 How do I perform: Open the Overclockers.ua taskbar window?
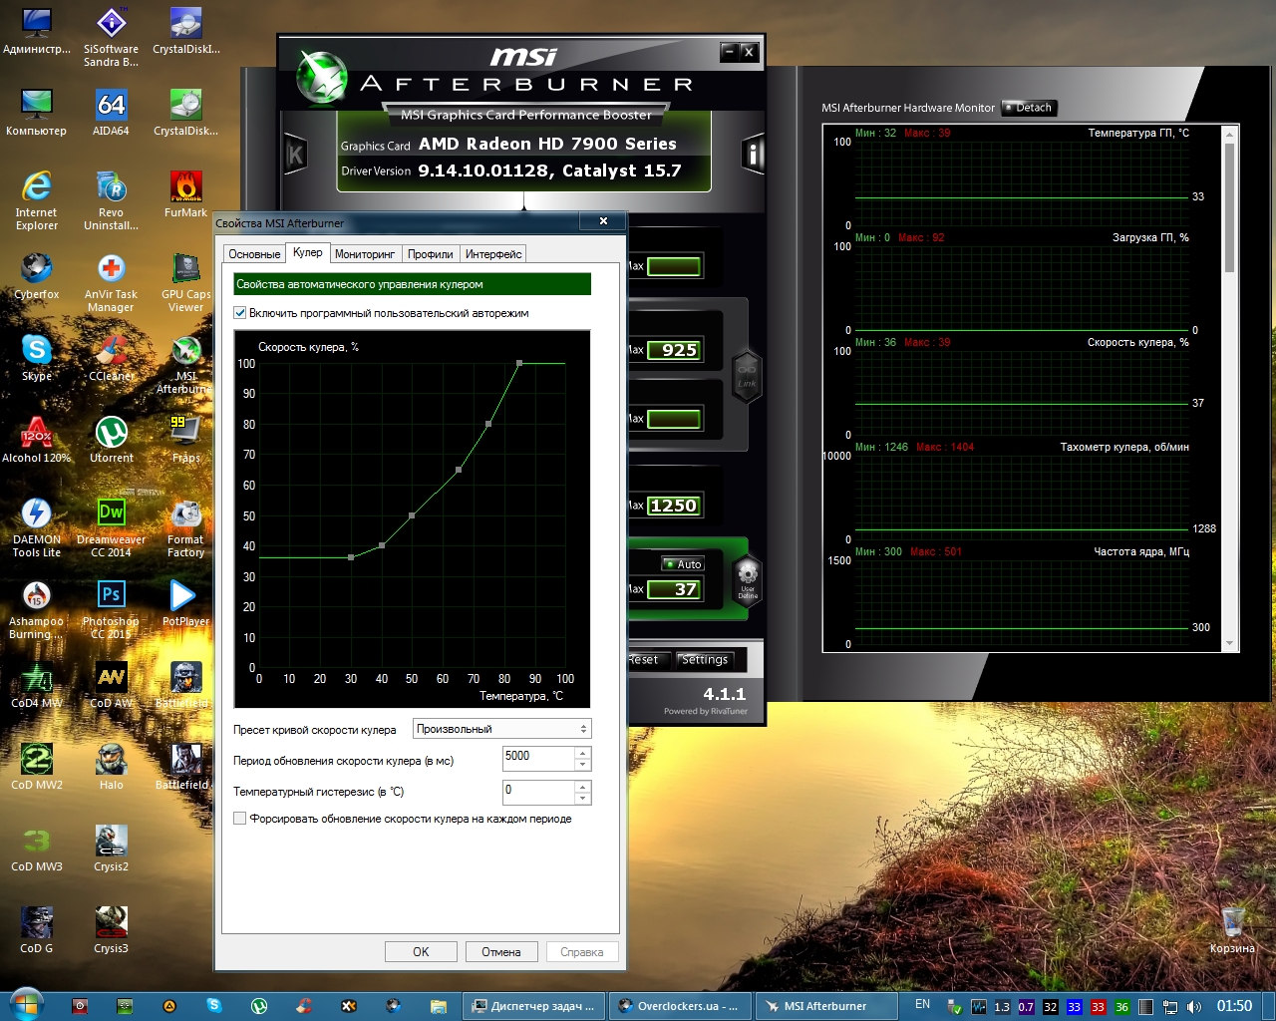point(679,1006)
